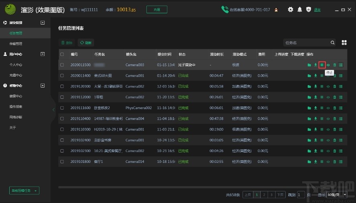
Task: Download output of Camera004 task
Action: click(315, 119)
